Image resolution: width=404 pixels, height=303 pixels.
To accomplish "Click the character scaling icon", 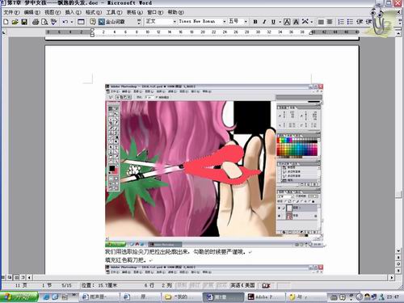I will (305, 22).
